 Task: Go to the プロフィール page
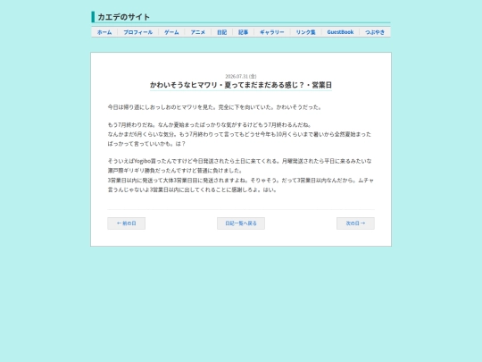tap(138, 32)
